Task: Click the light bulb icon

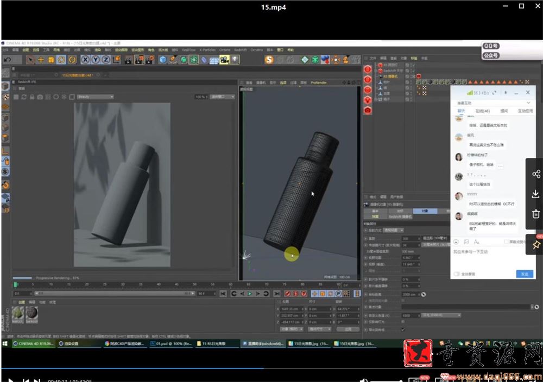Action: 235,60
